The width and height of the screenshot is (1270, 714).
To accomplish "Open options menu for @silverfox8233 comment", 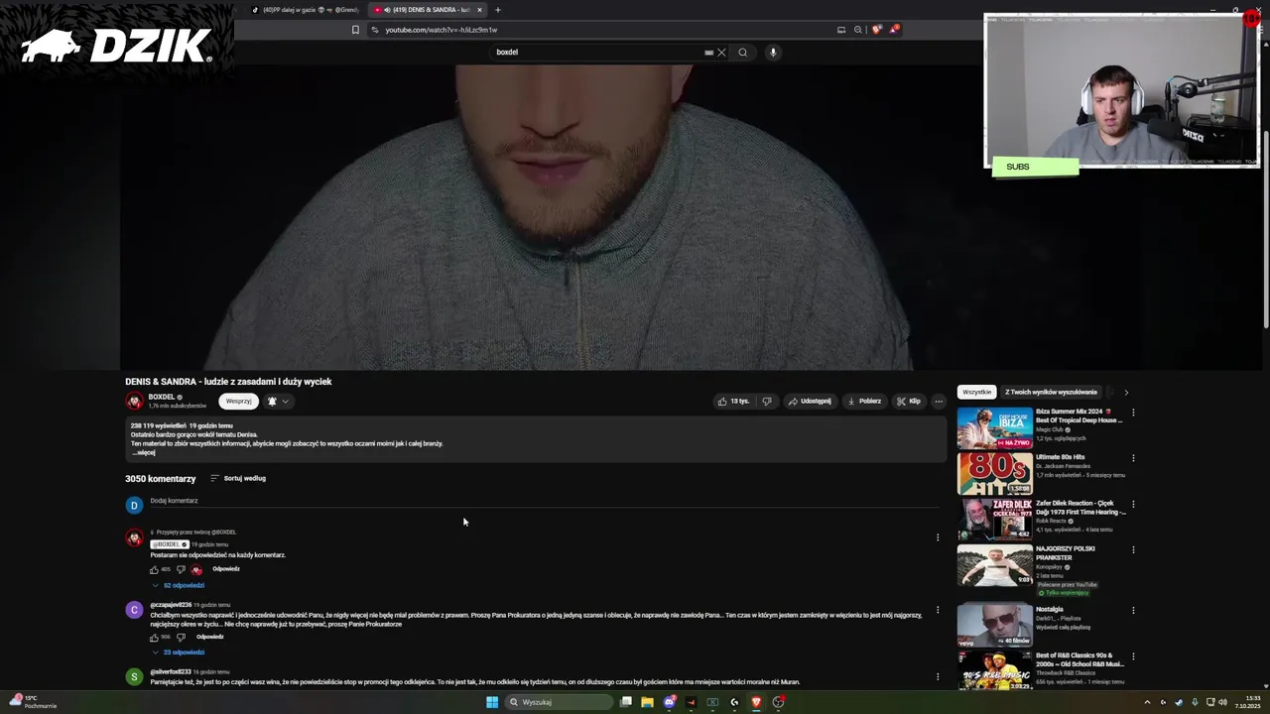I will (938, 677).
